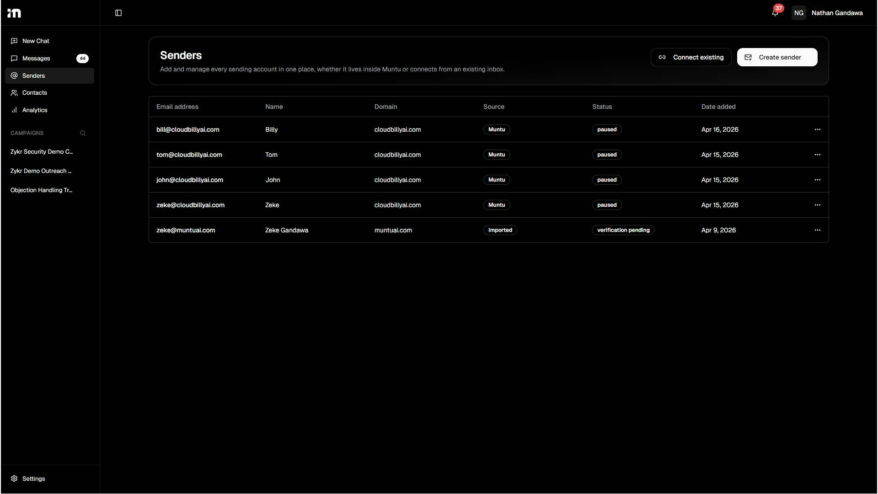Open the Analytics section

click(49, 110)
